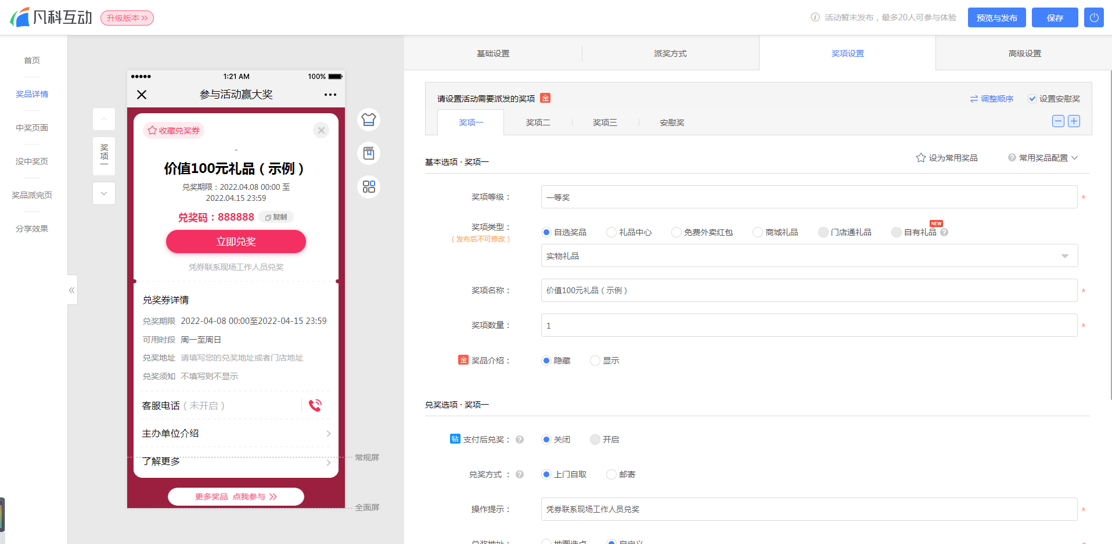Close the coupon card with X icon
Screen dimensions: 1112x544
coord(321,130)
